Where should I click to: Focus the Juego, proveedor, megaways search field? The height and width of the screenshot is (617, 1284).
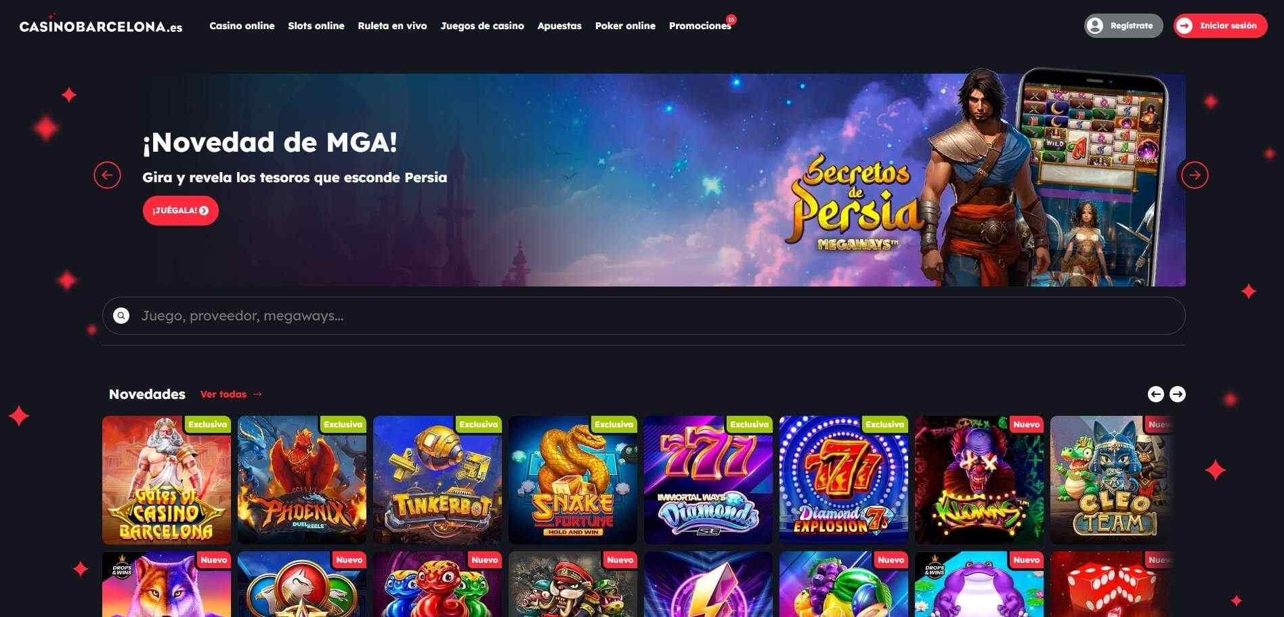click(643, 316)
